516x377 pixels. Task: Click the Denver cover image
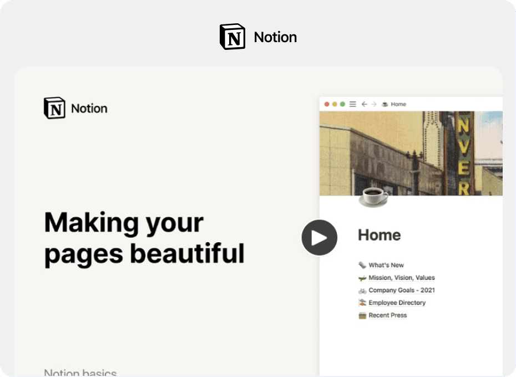(x=411, y=154)
